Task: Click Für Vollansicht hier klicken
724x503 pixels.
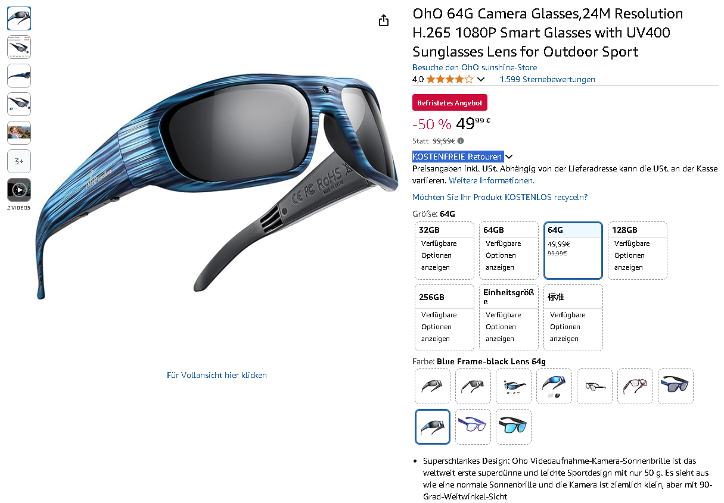Action: point(217,375)
